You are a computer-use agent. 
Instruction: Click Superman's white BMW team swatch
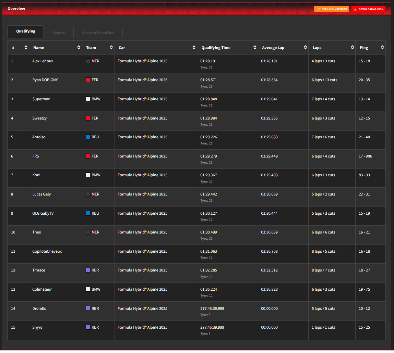pos(88,99)
